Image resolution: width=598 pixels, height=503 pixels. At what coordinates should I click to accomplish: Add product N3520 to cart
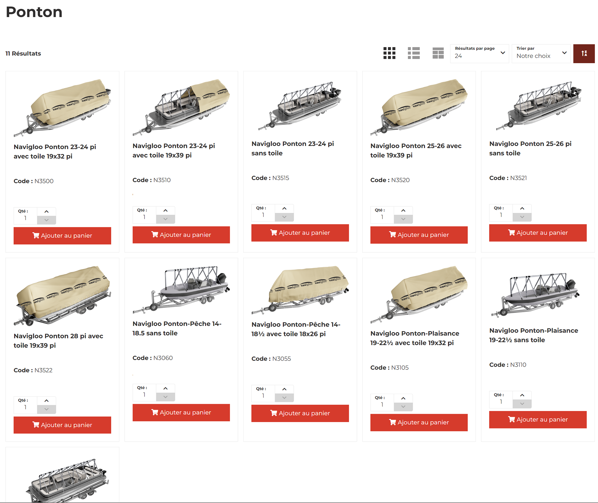click(419, 235)
